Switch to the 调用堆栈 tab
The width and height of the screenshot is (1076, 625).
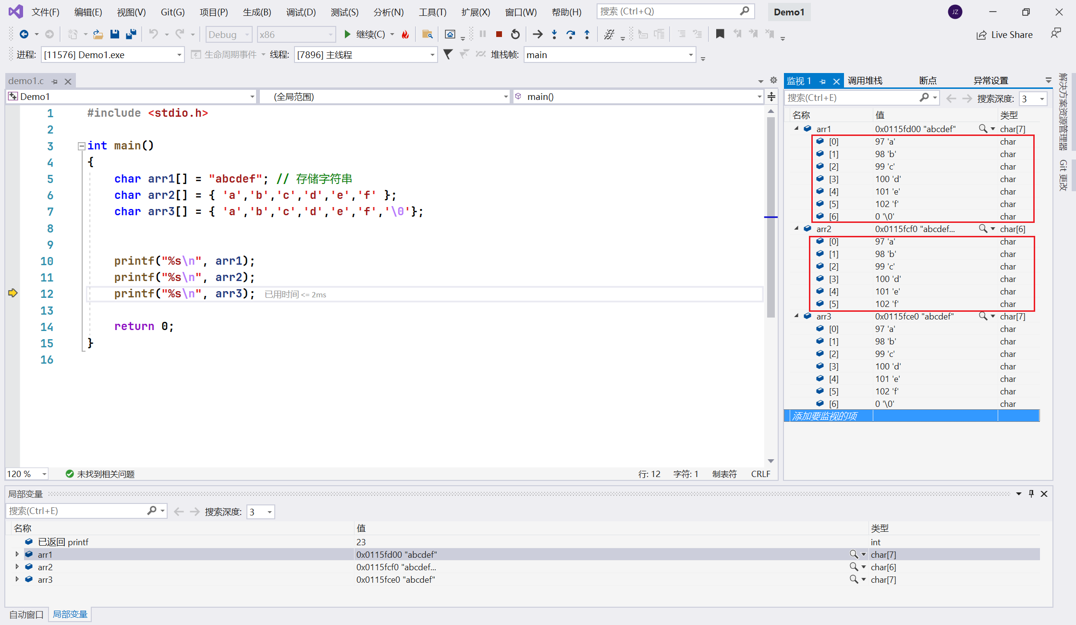[x=865, y=81]
